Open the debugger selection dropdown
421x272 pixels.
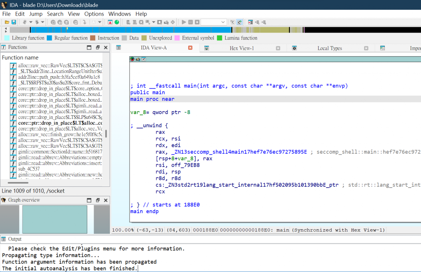tap(223, 22)
